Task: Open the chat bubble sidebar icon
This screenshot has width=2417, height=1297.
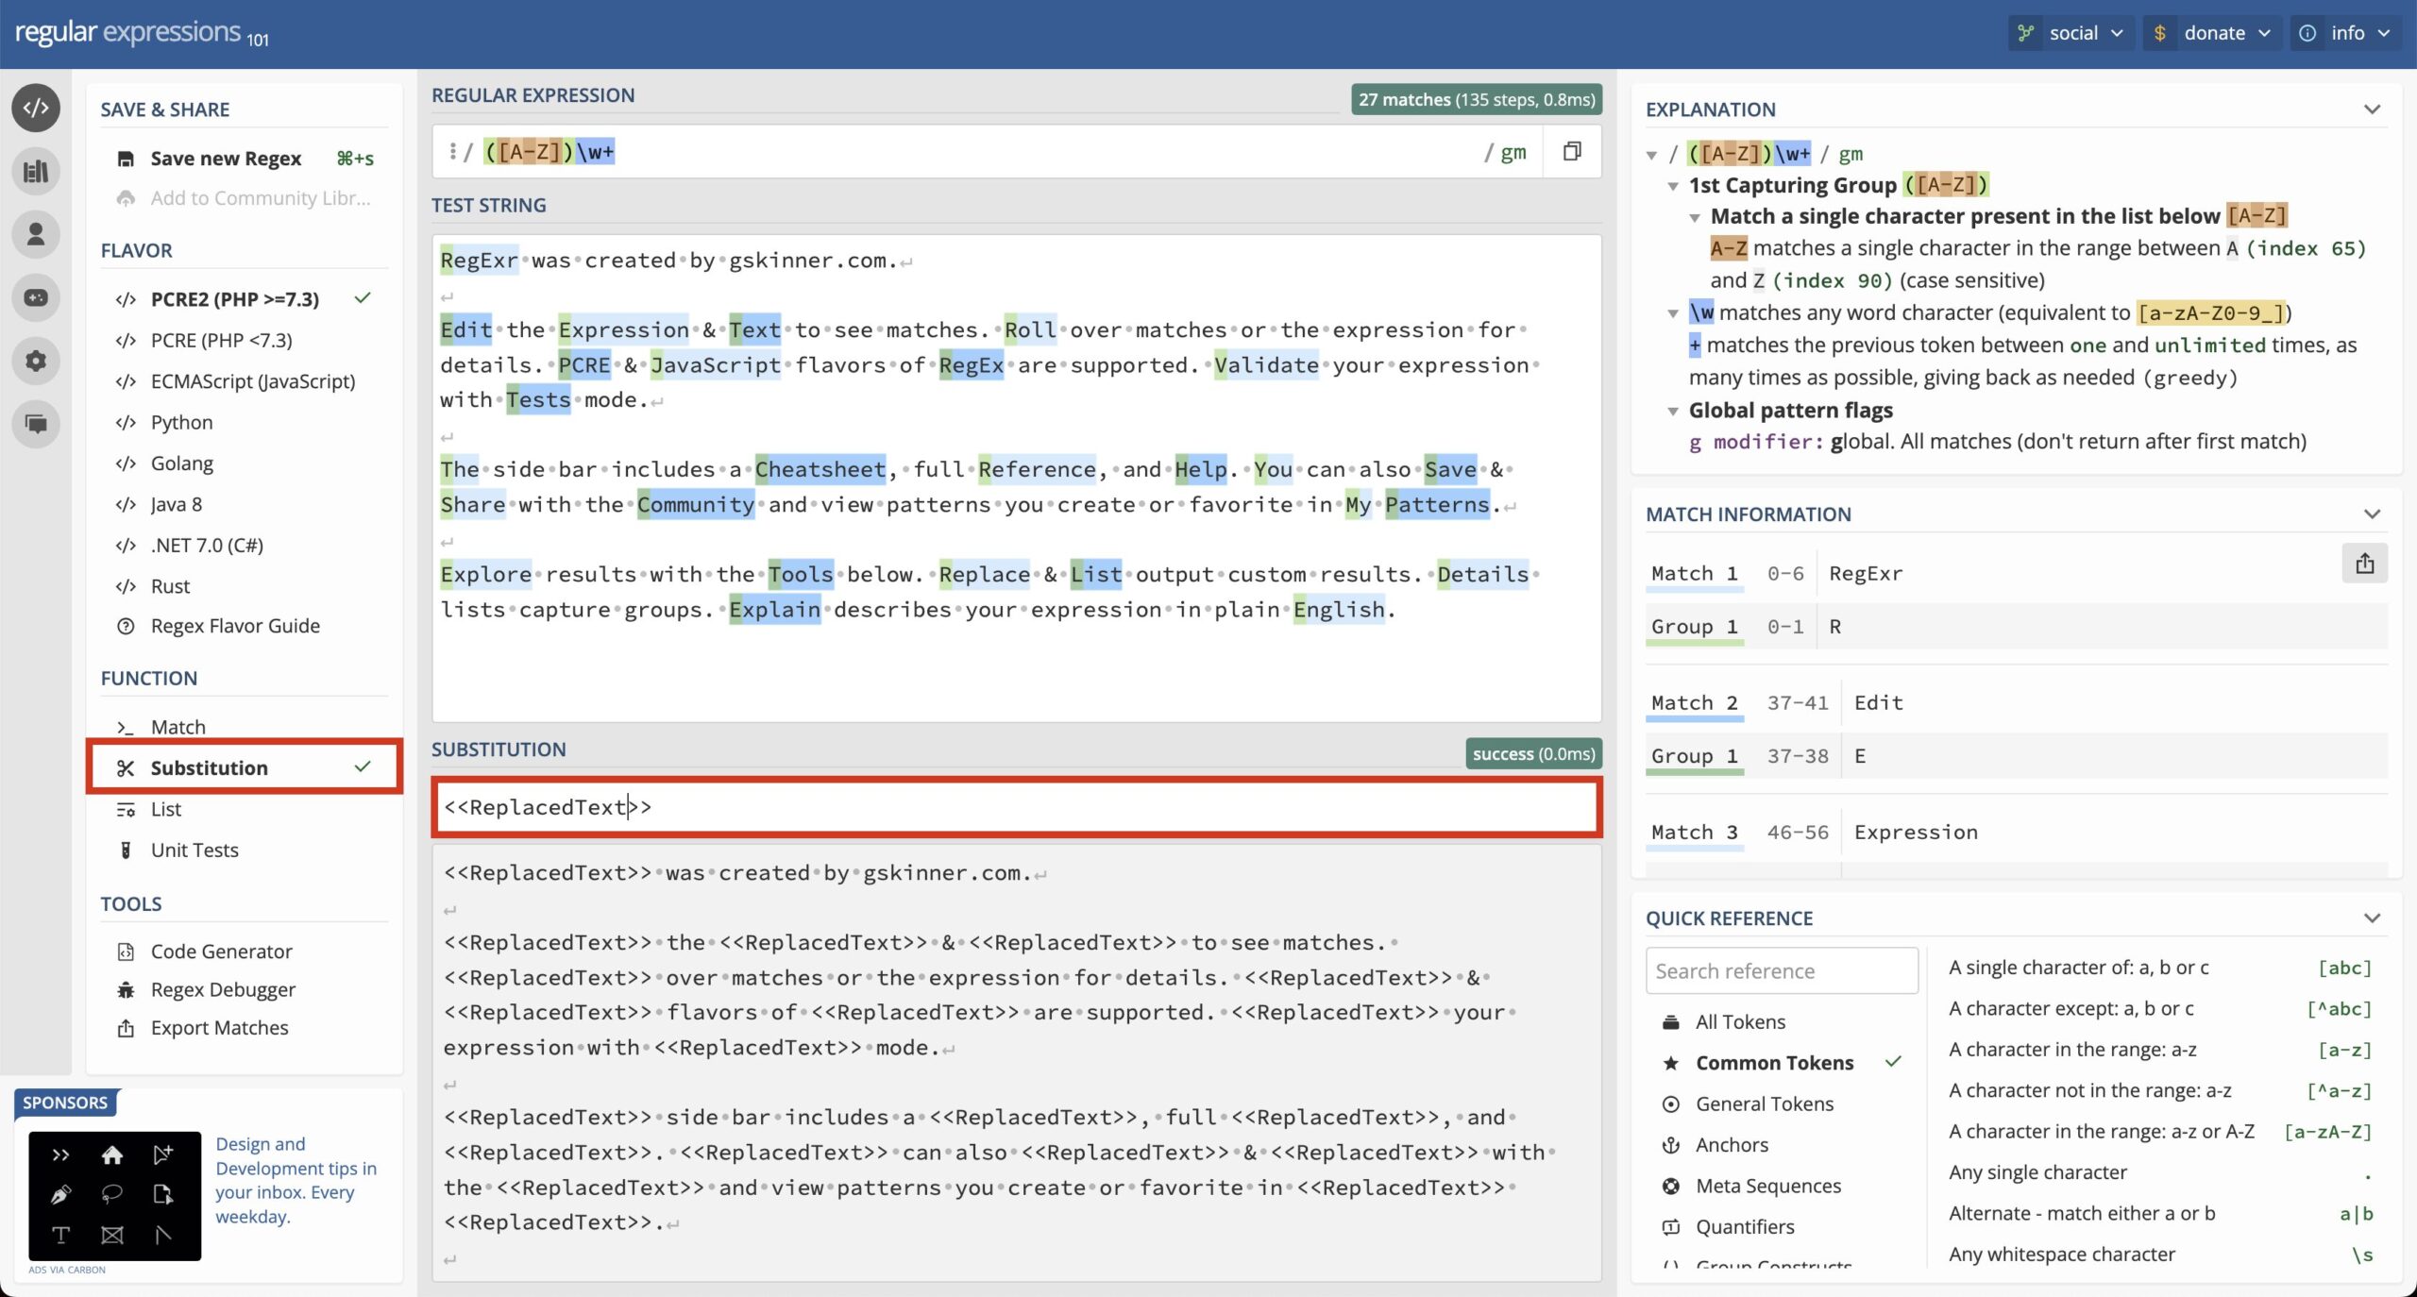Action: click(36, 424)
